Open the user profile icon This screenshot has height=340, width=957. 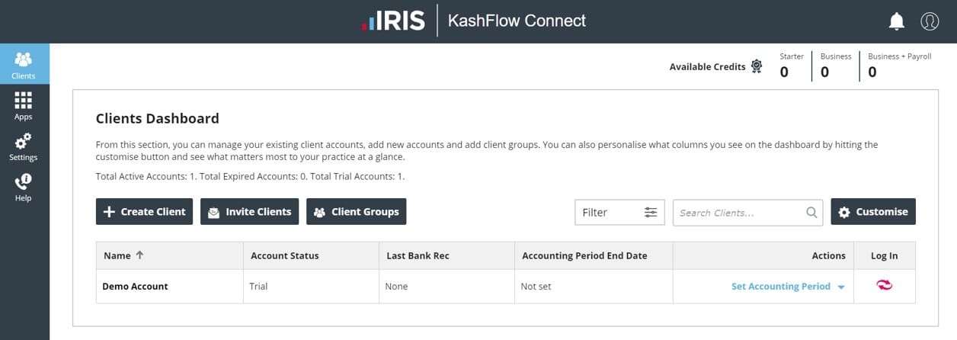pyautogui.click(x=930, y=21)
